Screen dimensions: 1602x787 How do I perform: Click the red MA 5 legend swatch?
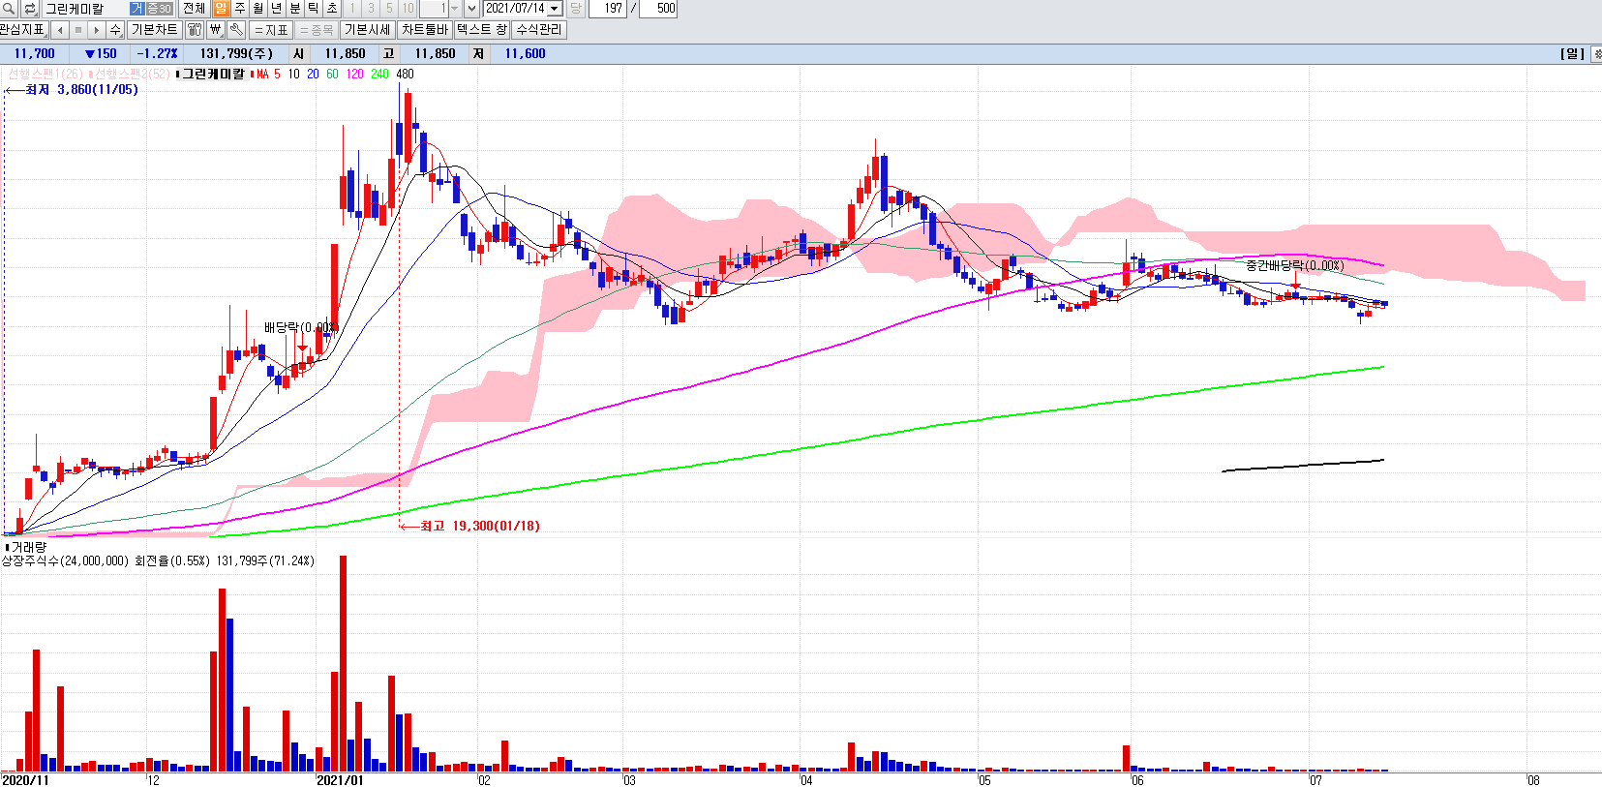(x=253, y=75)
